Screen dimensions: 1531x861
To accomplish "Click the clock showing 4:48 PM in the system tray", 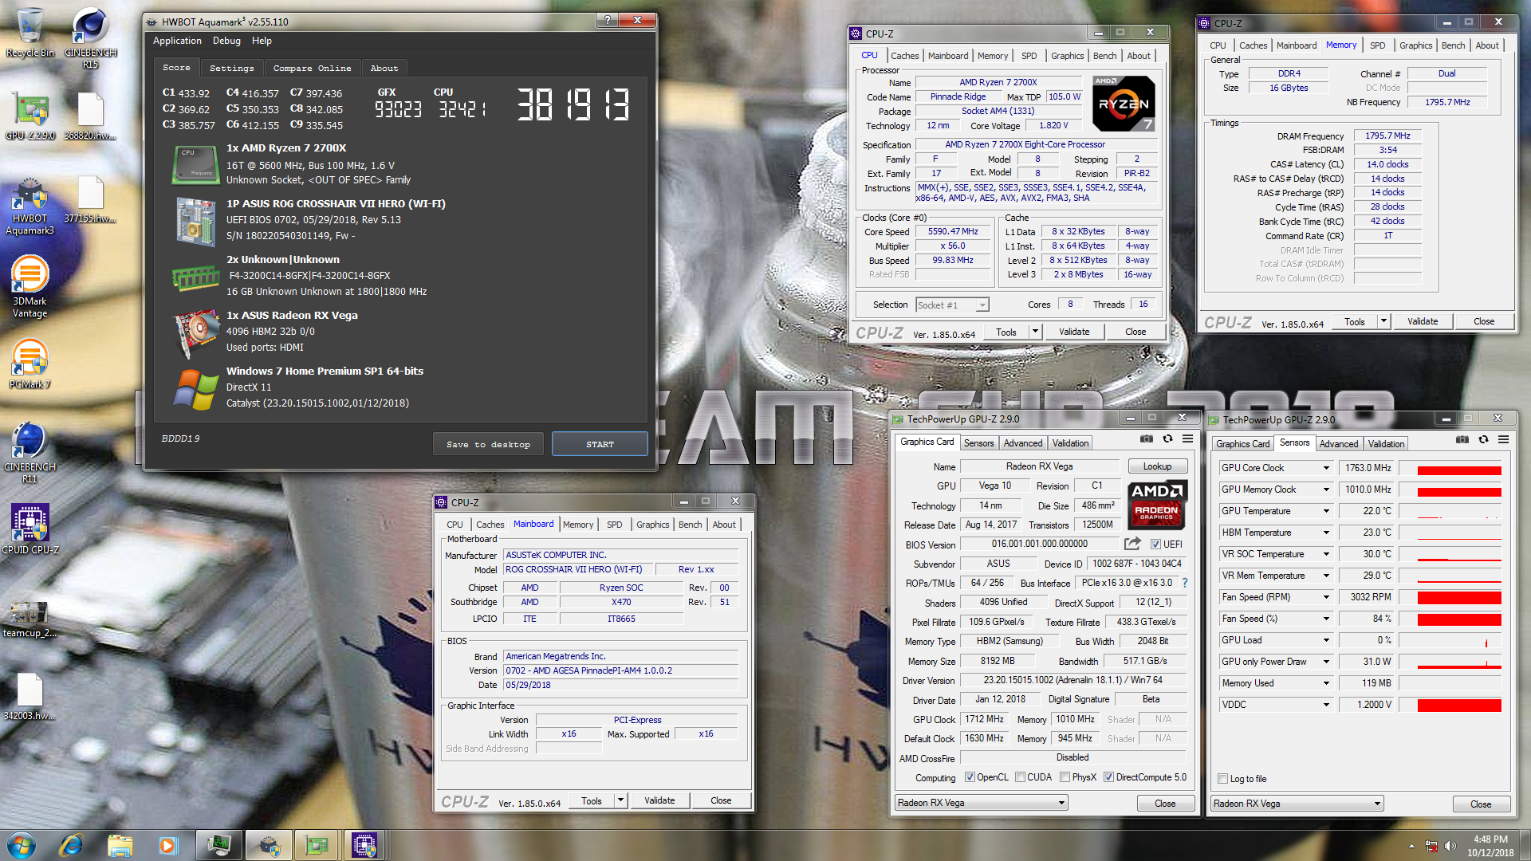I will click(x=1490, y=839).
